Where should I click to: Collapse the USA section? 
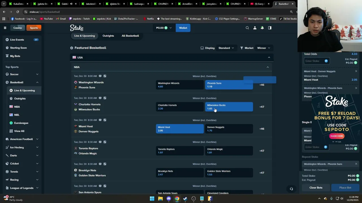tap(269, 58)
